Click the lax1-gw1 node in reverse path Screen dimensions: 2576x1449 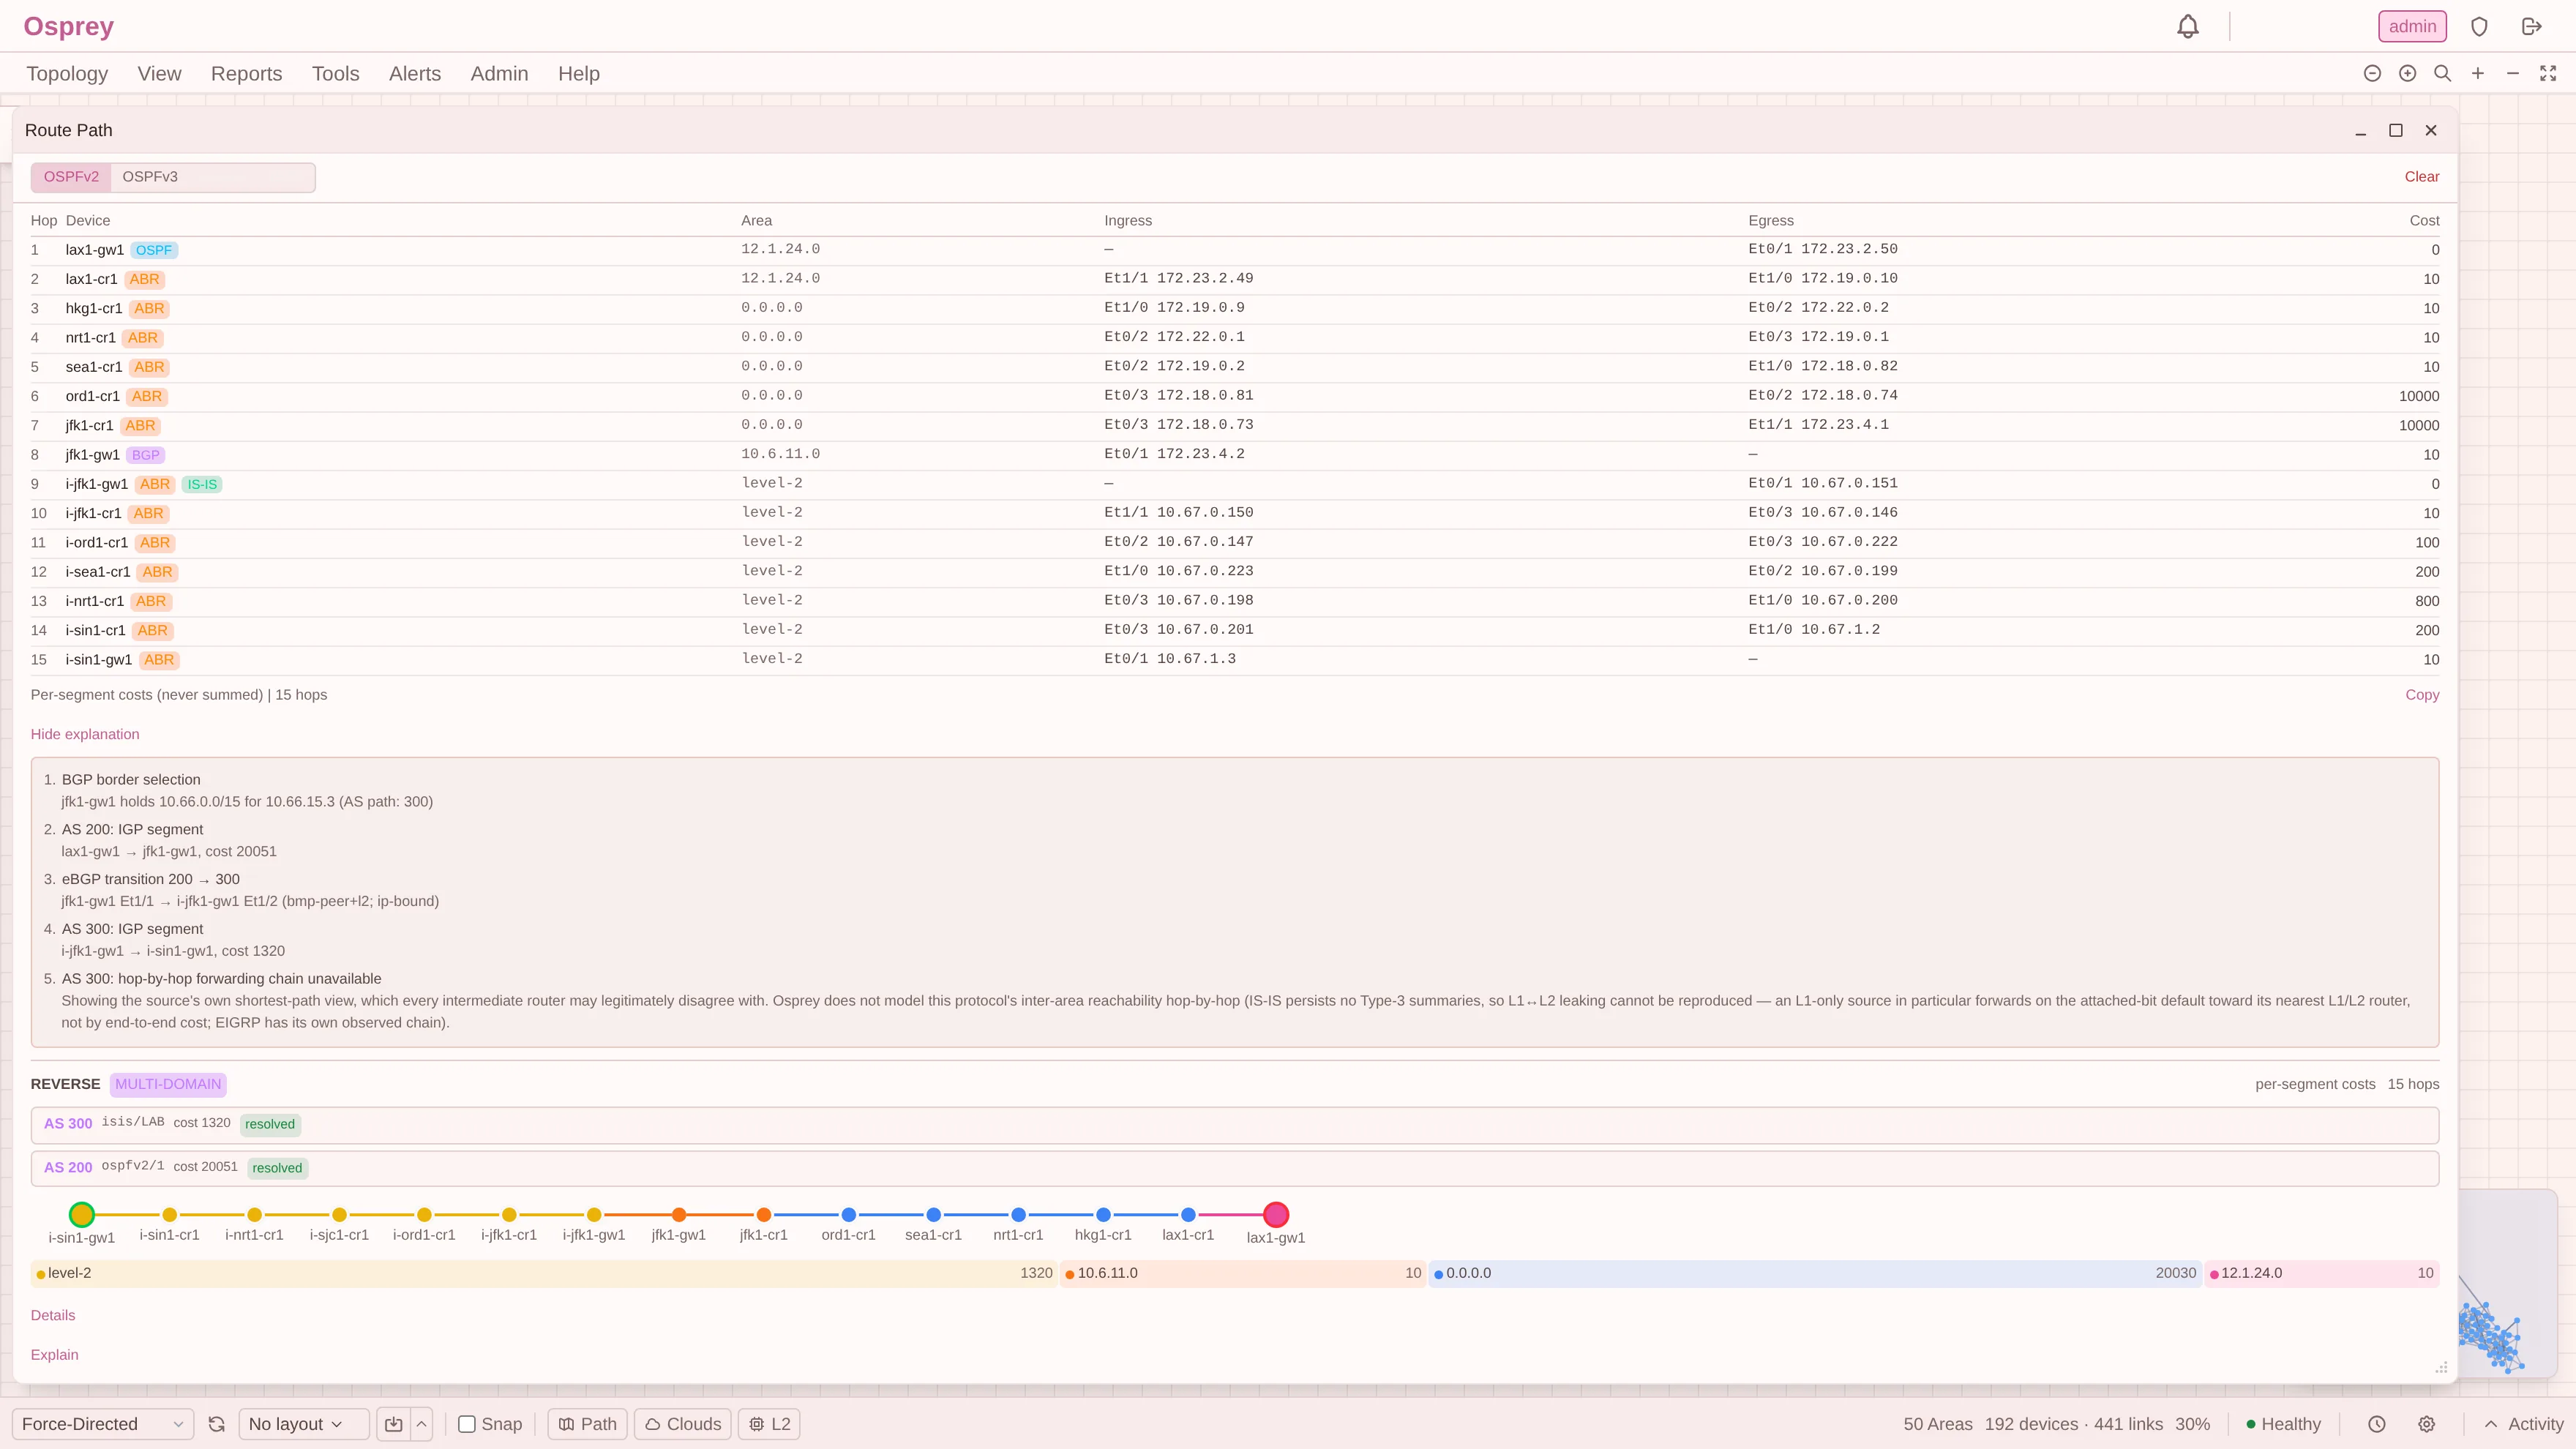coord(1276,1214)
